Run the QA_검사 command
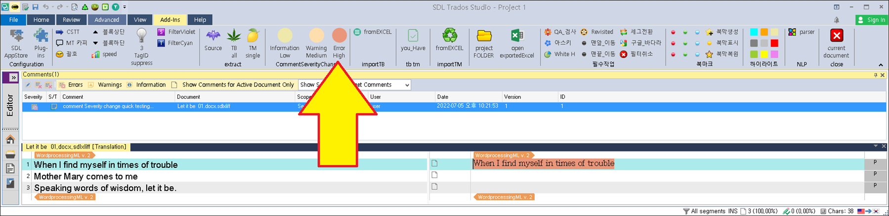The width and height of the screenshot is (889, 216). (x=560, y=32)
